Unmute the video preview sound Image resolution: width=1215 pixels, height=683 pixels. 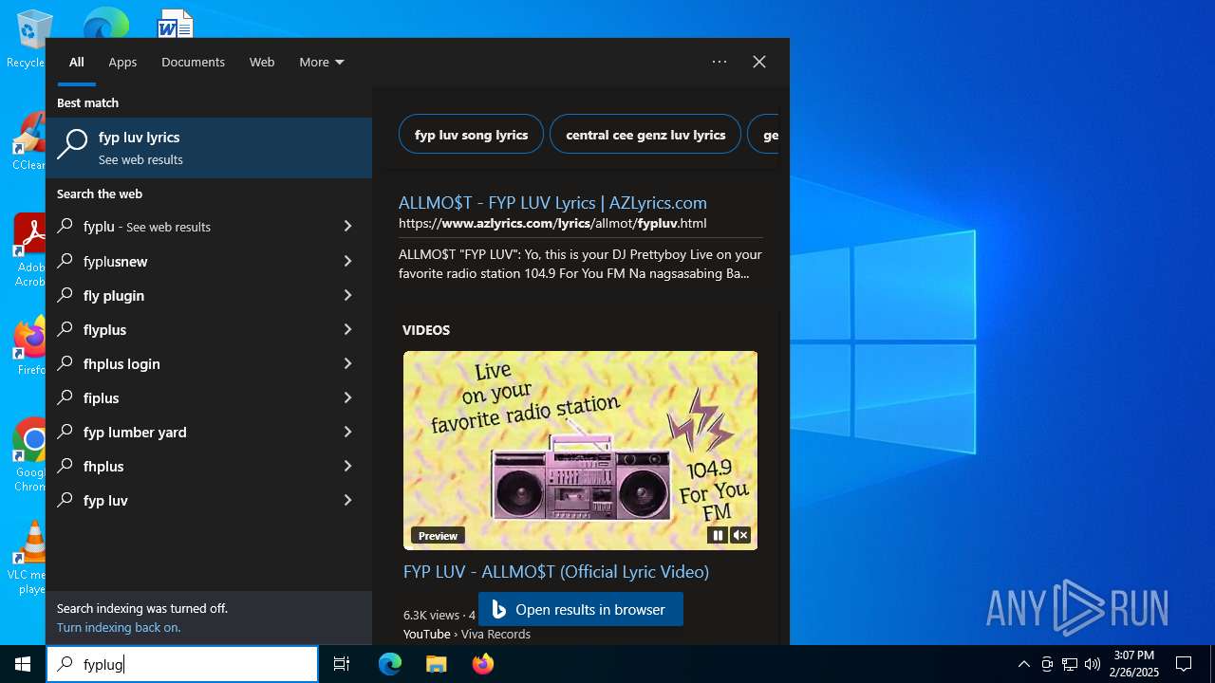[740, 536]
